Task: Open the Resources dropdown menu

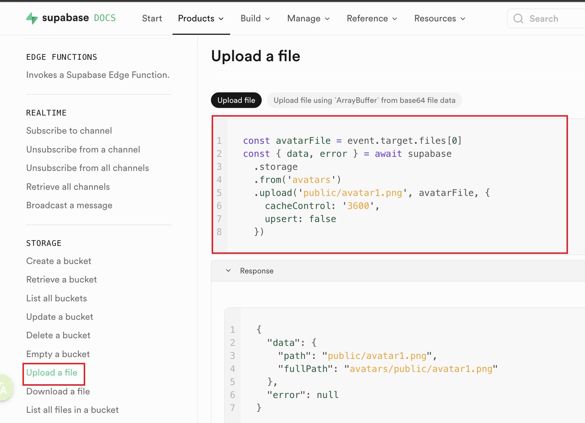Action: click(440, 18)
